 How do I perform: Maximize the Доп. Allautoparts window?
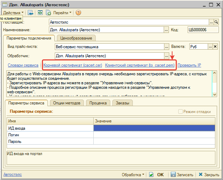coord(211,5)
